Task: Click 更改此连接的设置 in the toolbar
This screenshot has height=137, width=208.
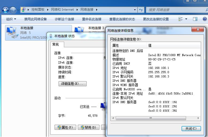Action: [x=156, y=19]
